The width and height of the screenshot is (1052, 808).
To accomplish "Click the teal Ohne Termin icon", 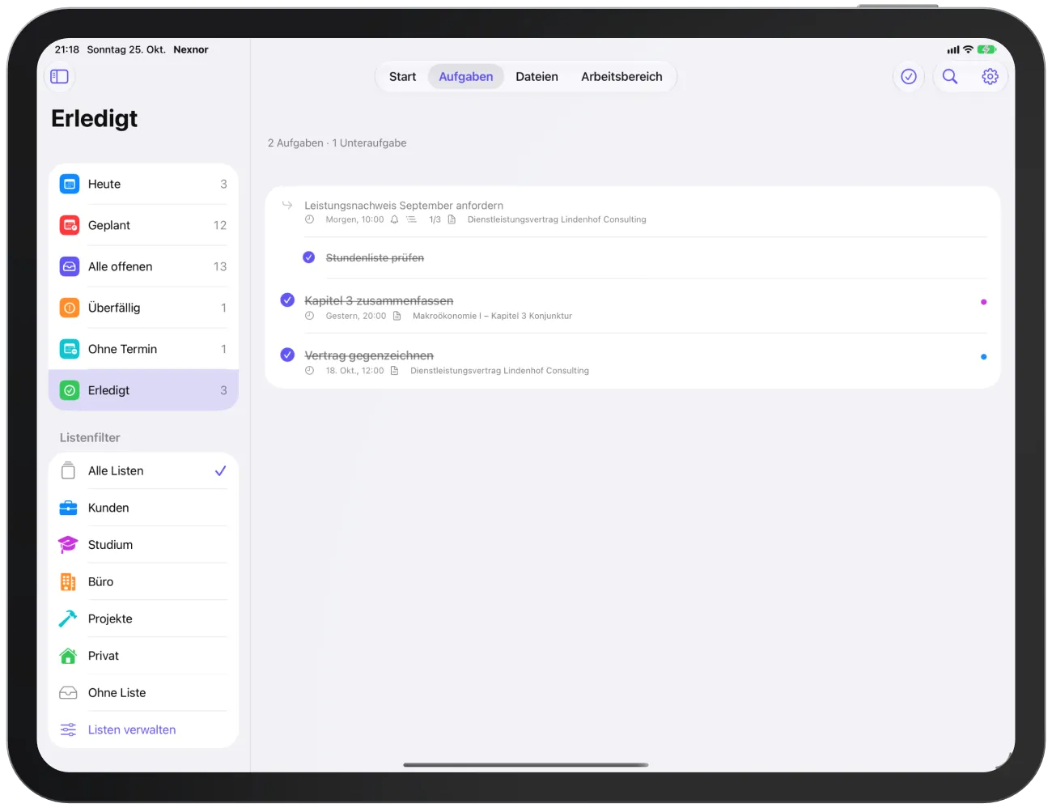I will [x=70, y=350].
